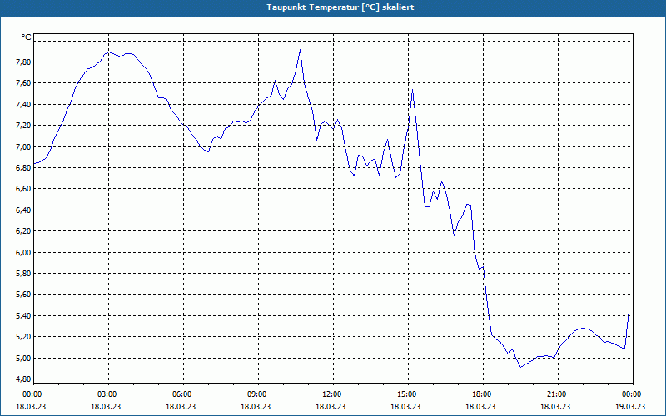Pick the 09:00 x-axis time
The height and width of the screenshot is (416, 666).
coord(258,394)
